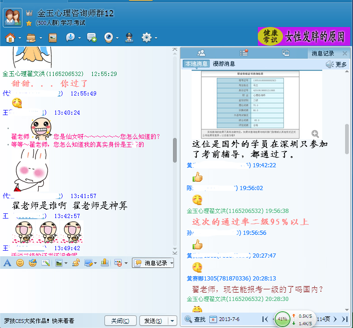This screenshot has height=328, width=353.
Task: Open the group members tab in side panel
Action: (201, 53)
